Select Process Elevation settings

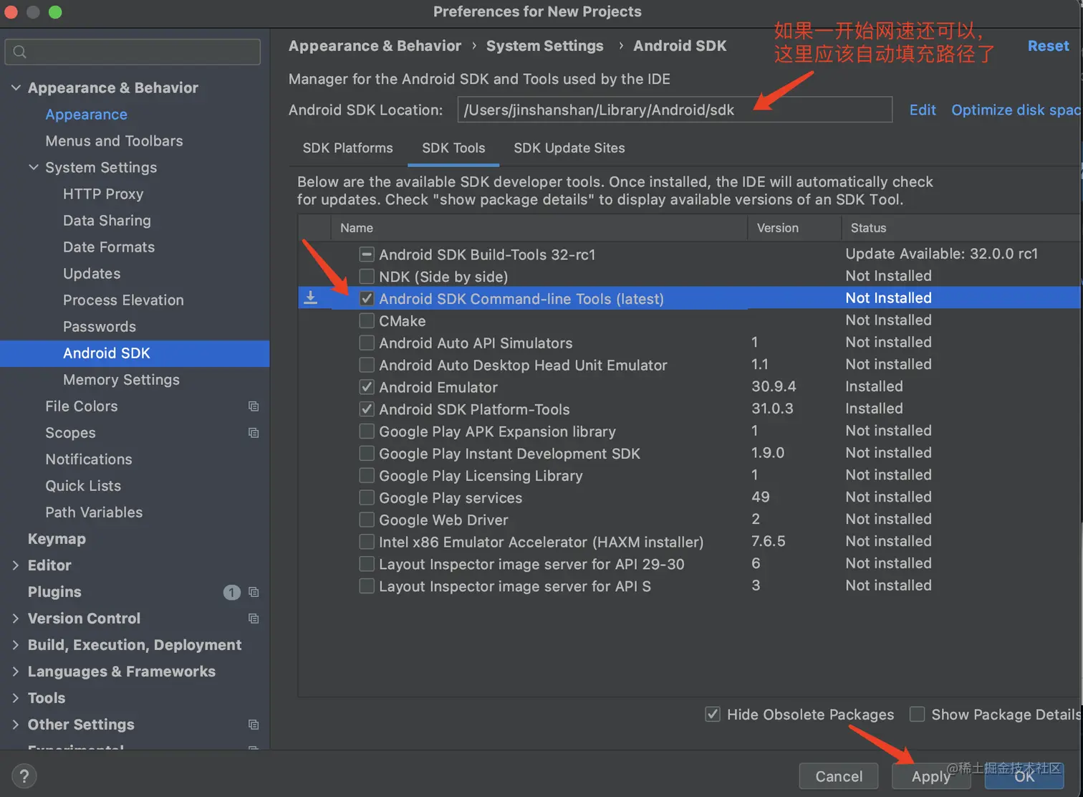123,300
